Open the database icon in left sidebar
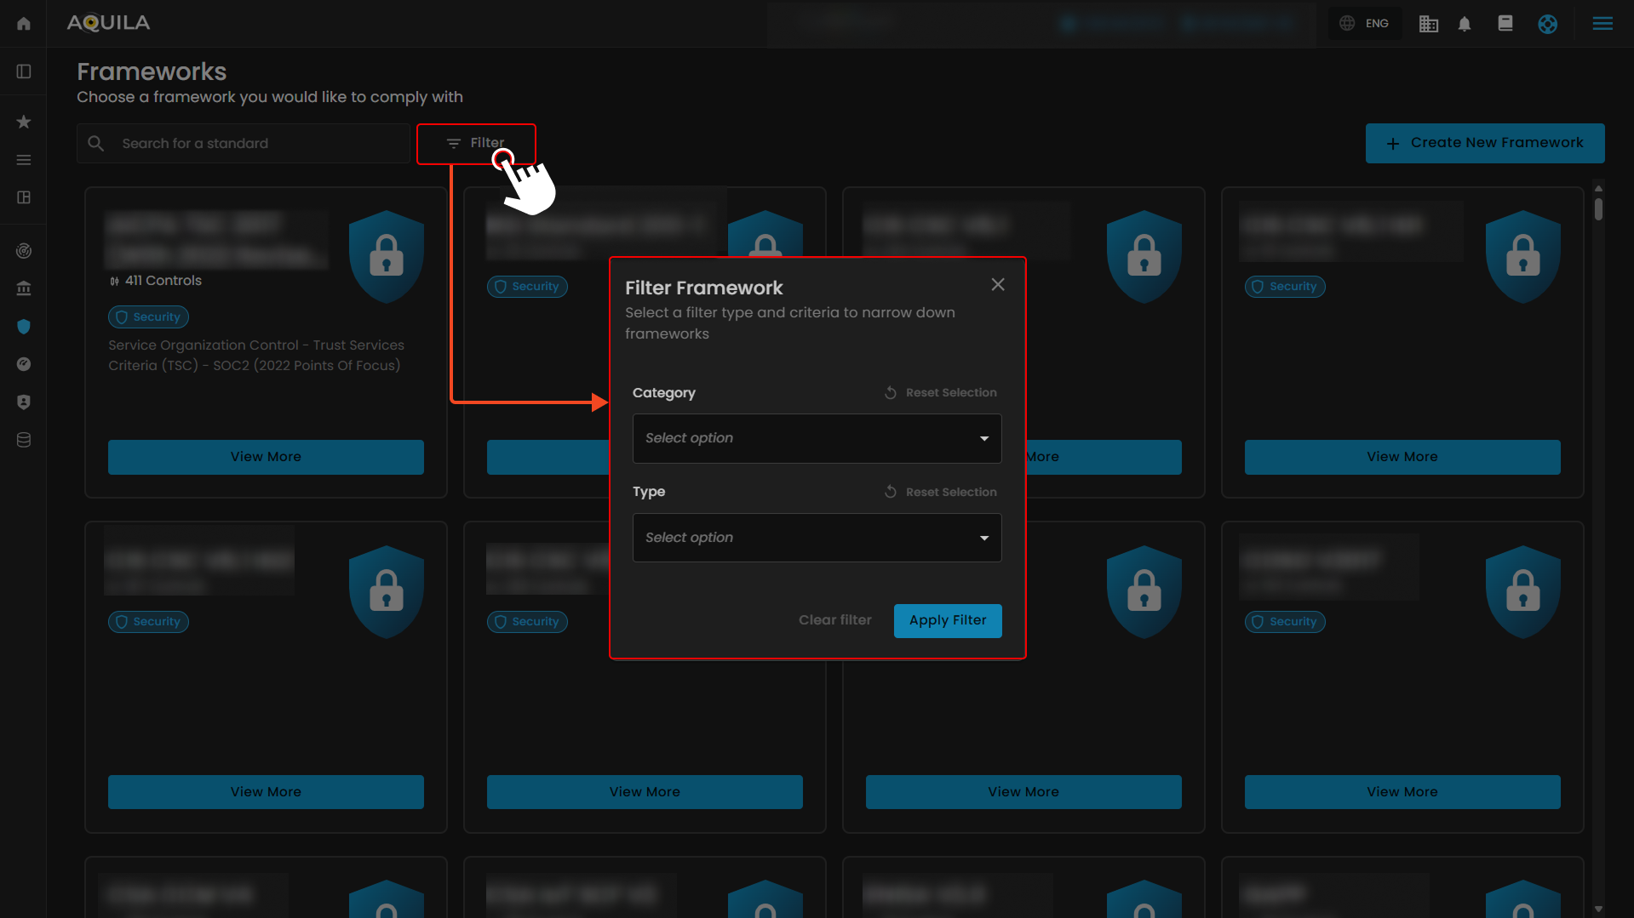This screenshot has width=1634, height=918. coord(24,440)
